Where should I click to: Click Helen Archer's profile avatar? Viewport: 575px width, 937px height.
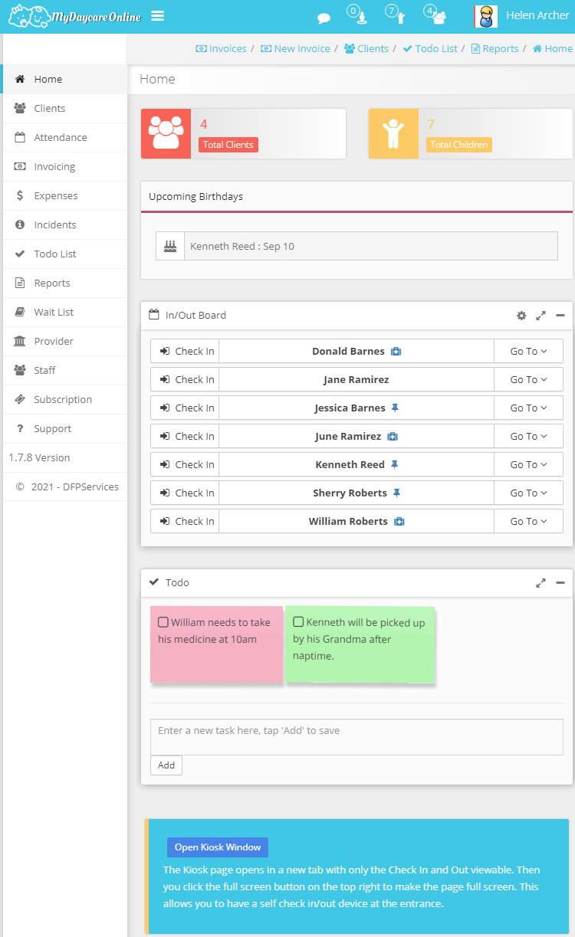pos(485,15)
